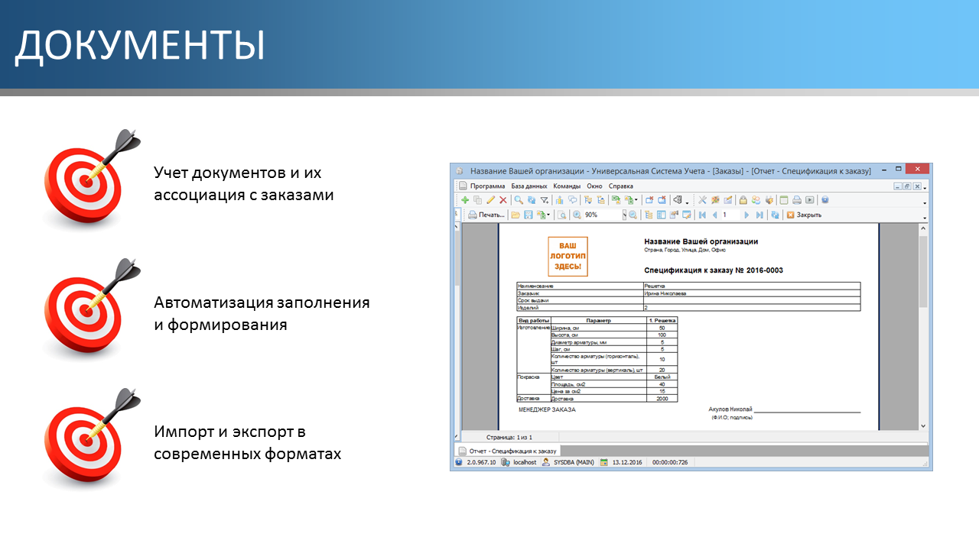Click the calendar icon in the top toolbar
This screenshot has width=979, height=550.
point(783,200)
